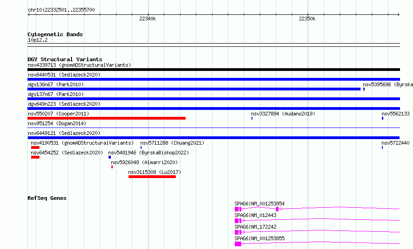Click the nsv5562133 variant label

click(395, 114)
